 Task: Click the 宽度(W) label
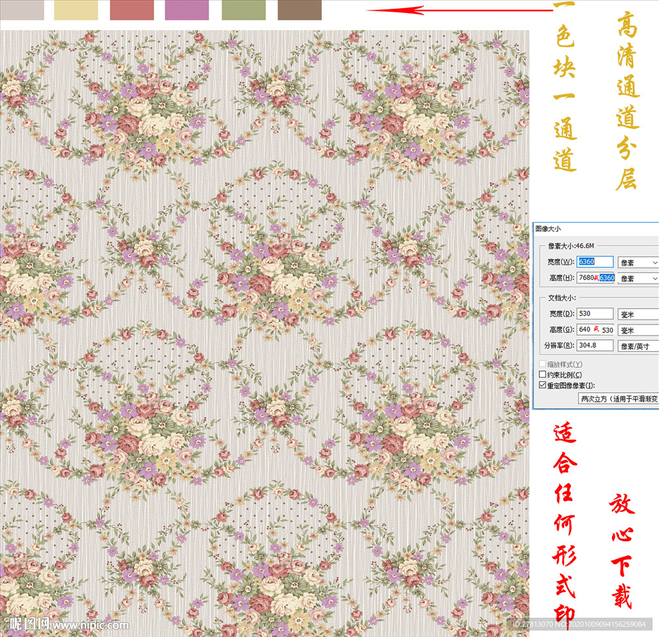(x=561, y=261)
